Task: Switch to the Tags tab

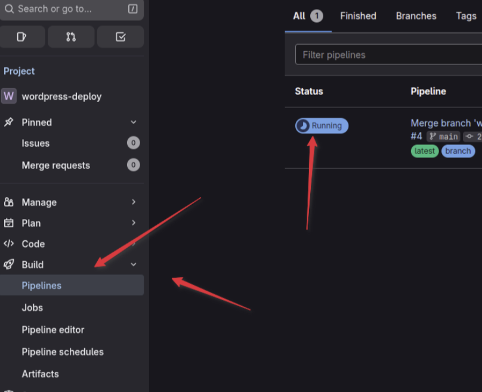Action: coord(466,16)
